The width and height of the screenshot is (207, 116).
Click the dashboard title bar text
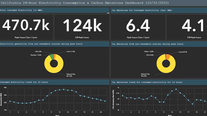point(85,3)
